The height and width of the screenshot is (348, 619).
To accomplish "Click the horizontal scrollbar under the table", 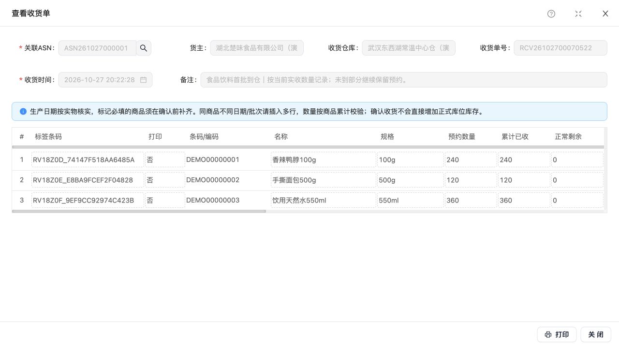I will [x=139, y=211].
